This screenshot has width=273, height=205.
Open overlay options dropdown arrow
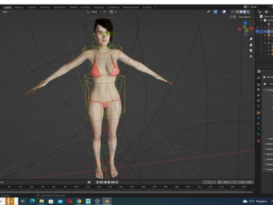227,12
